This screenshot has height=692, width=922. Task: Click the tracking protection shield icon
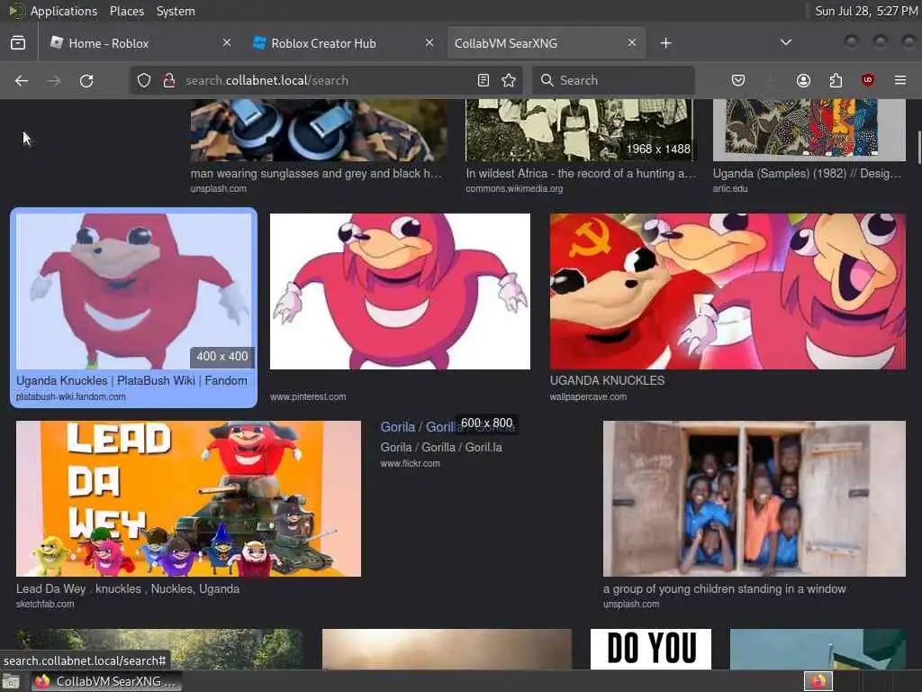[x=144, y=80]
